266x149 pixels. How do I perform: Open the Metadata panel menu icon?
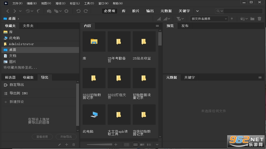pos(260,78)
